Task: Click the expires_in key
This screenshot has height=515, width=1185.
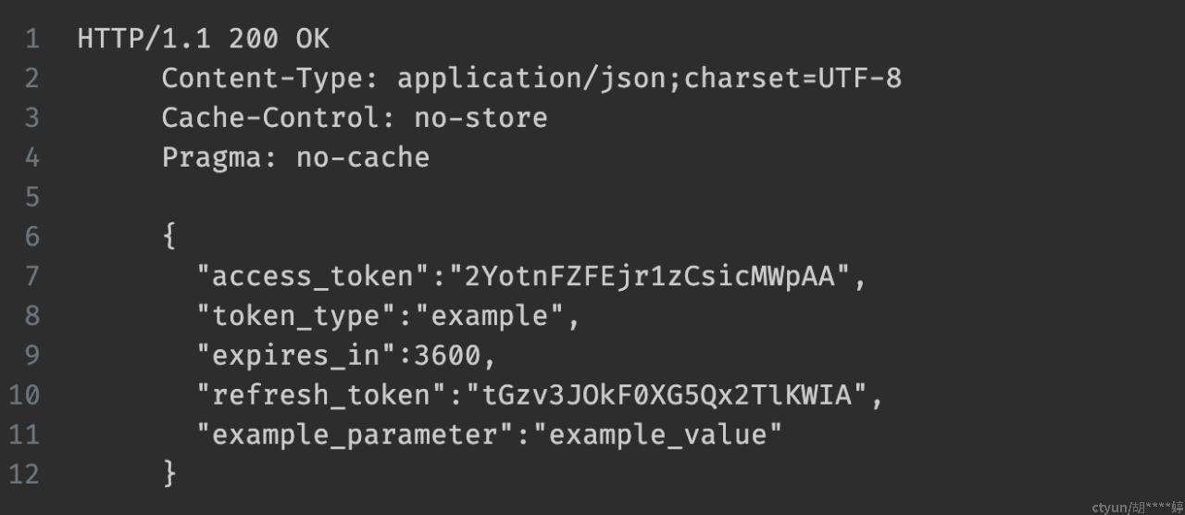Action: coord(297,356)
